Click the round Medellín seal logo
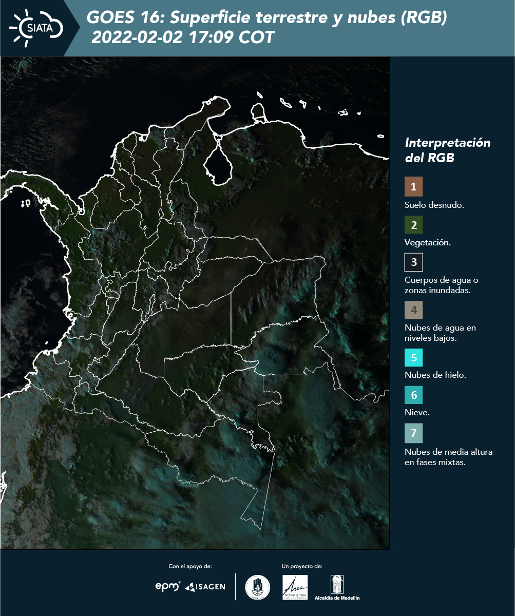This screenshot has width=515, height=616. [258, 587]
